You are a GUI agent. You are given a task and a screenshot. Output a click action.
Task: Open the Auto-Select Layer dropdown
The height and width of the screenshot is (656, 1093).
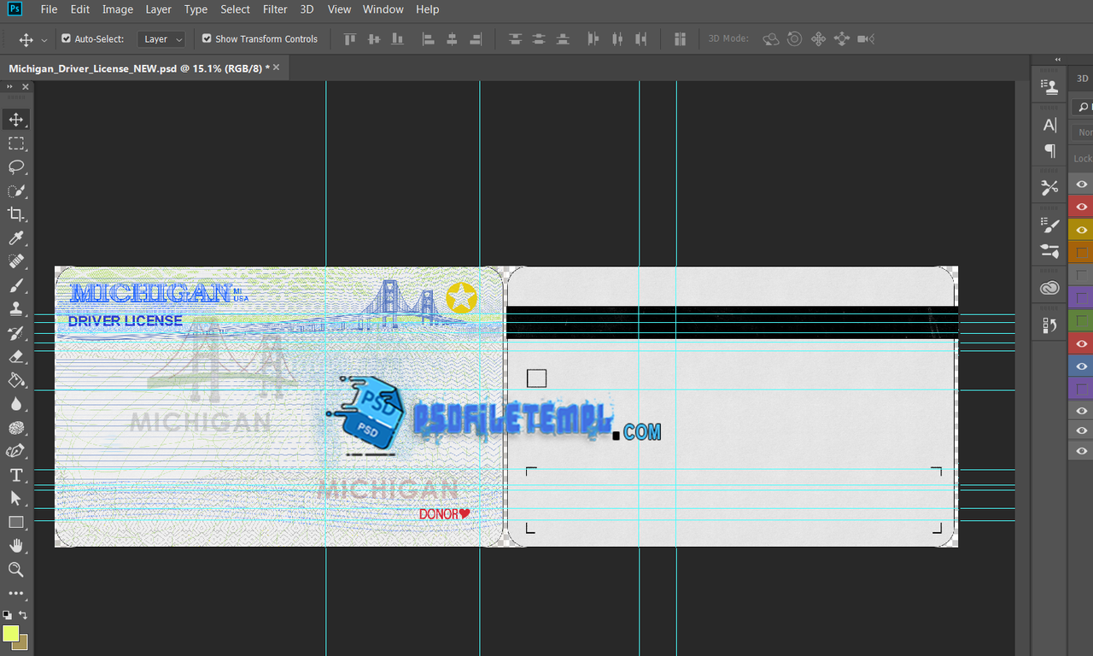(x=161, y=39)
